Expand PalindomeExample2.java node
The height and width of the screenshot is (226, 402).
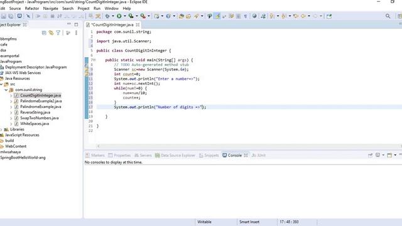pyautogui.click(x=11, y=101)
